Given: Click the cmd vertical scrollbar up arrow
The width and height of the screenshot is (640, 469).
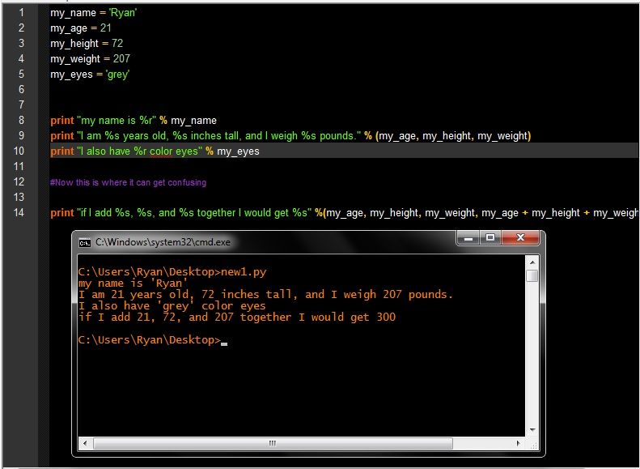Looking at the screenshot, I should tap(532, 262).
